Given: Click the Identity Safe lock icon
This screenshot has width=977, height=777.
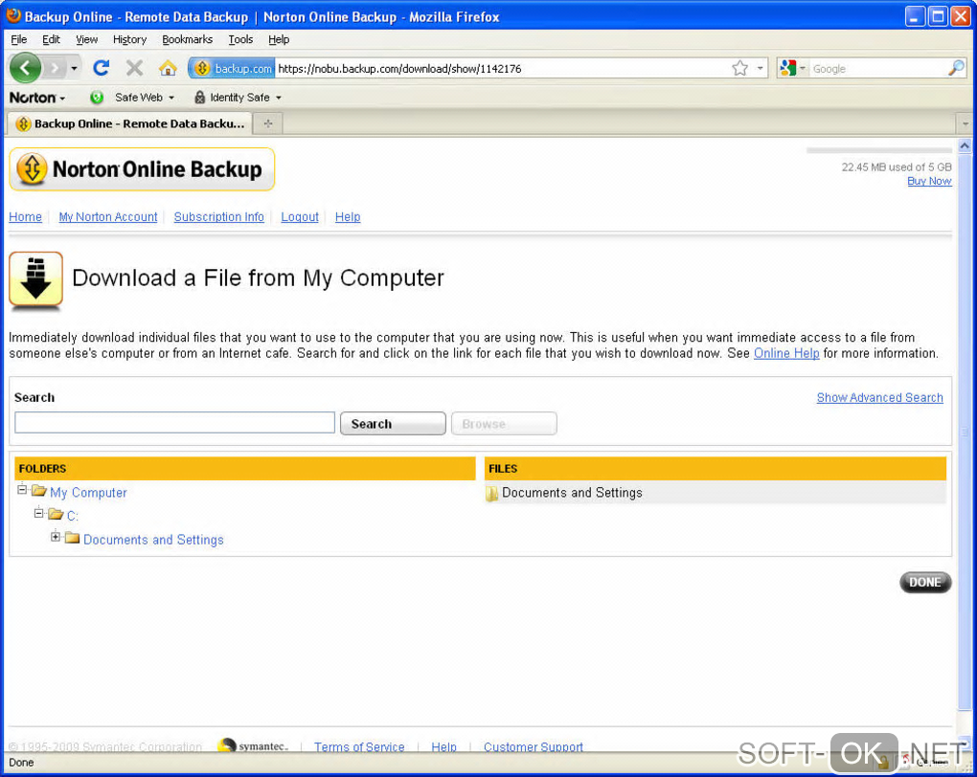Looking at the screenshot, I should tap(199, 98).
